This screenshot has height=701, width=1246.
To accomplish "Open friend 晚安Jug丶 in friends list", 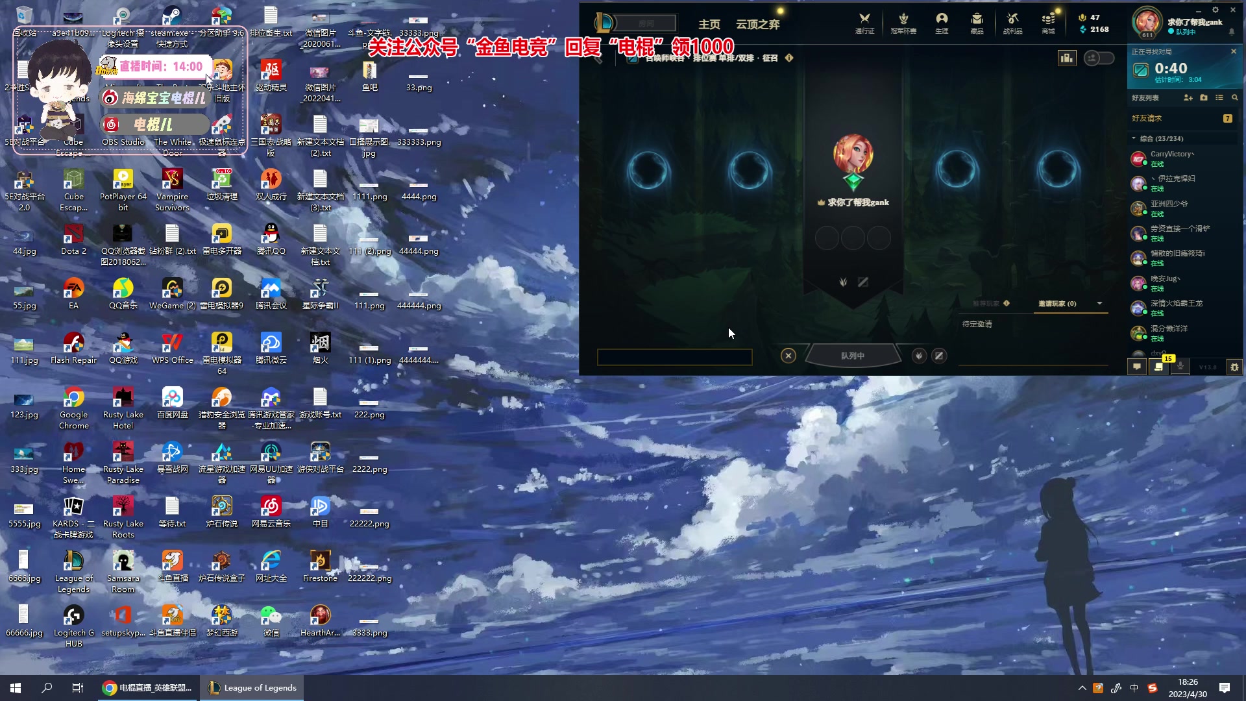I will click(x=1182, y=283).
